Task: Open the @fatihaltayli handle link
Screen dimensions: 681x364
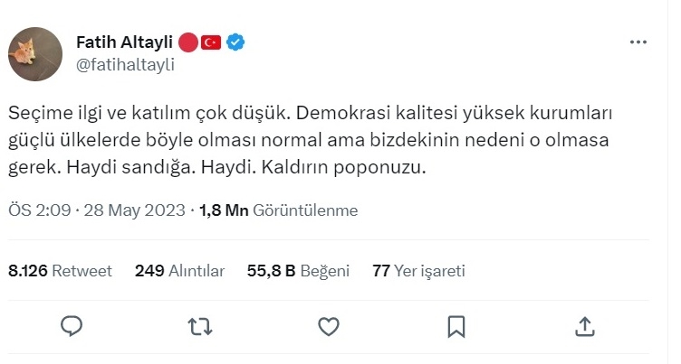Action: coord(125,64)
